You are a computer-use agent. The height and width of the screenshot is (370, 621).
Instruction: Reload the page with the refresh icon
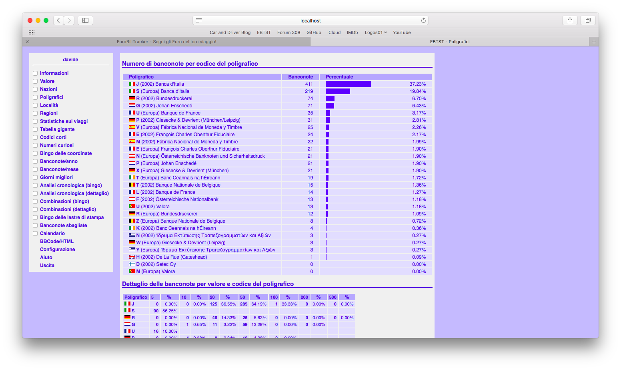pos(423,20)
